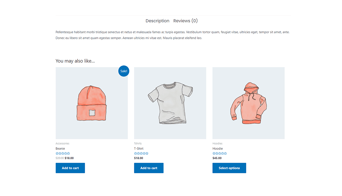Click the Beanie product image
Viewport: 342px width, 196px height.
coord(92,103)
